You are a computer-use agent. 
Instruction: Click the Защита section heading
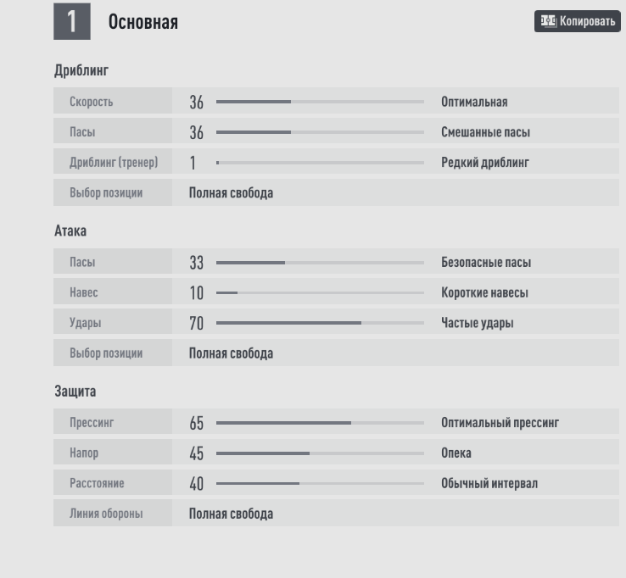coord(75,392)
